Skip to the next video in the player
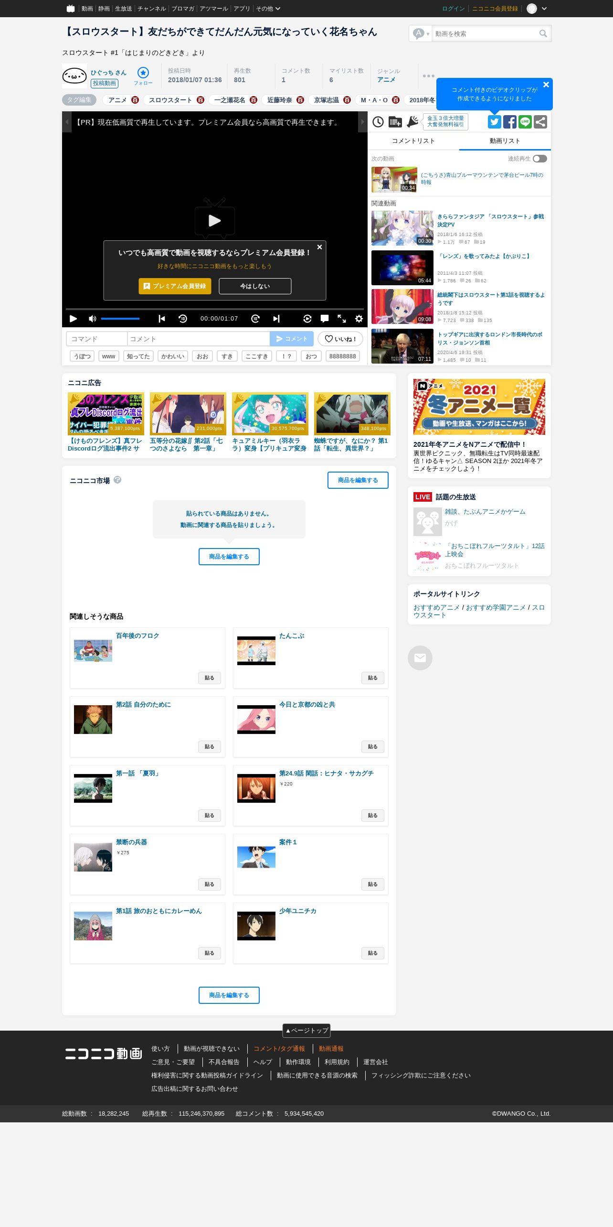Viewport: 613px width, 1227px height. tap(276, 319)
